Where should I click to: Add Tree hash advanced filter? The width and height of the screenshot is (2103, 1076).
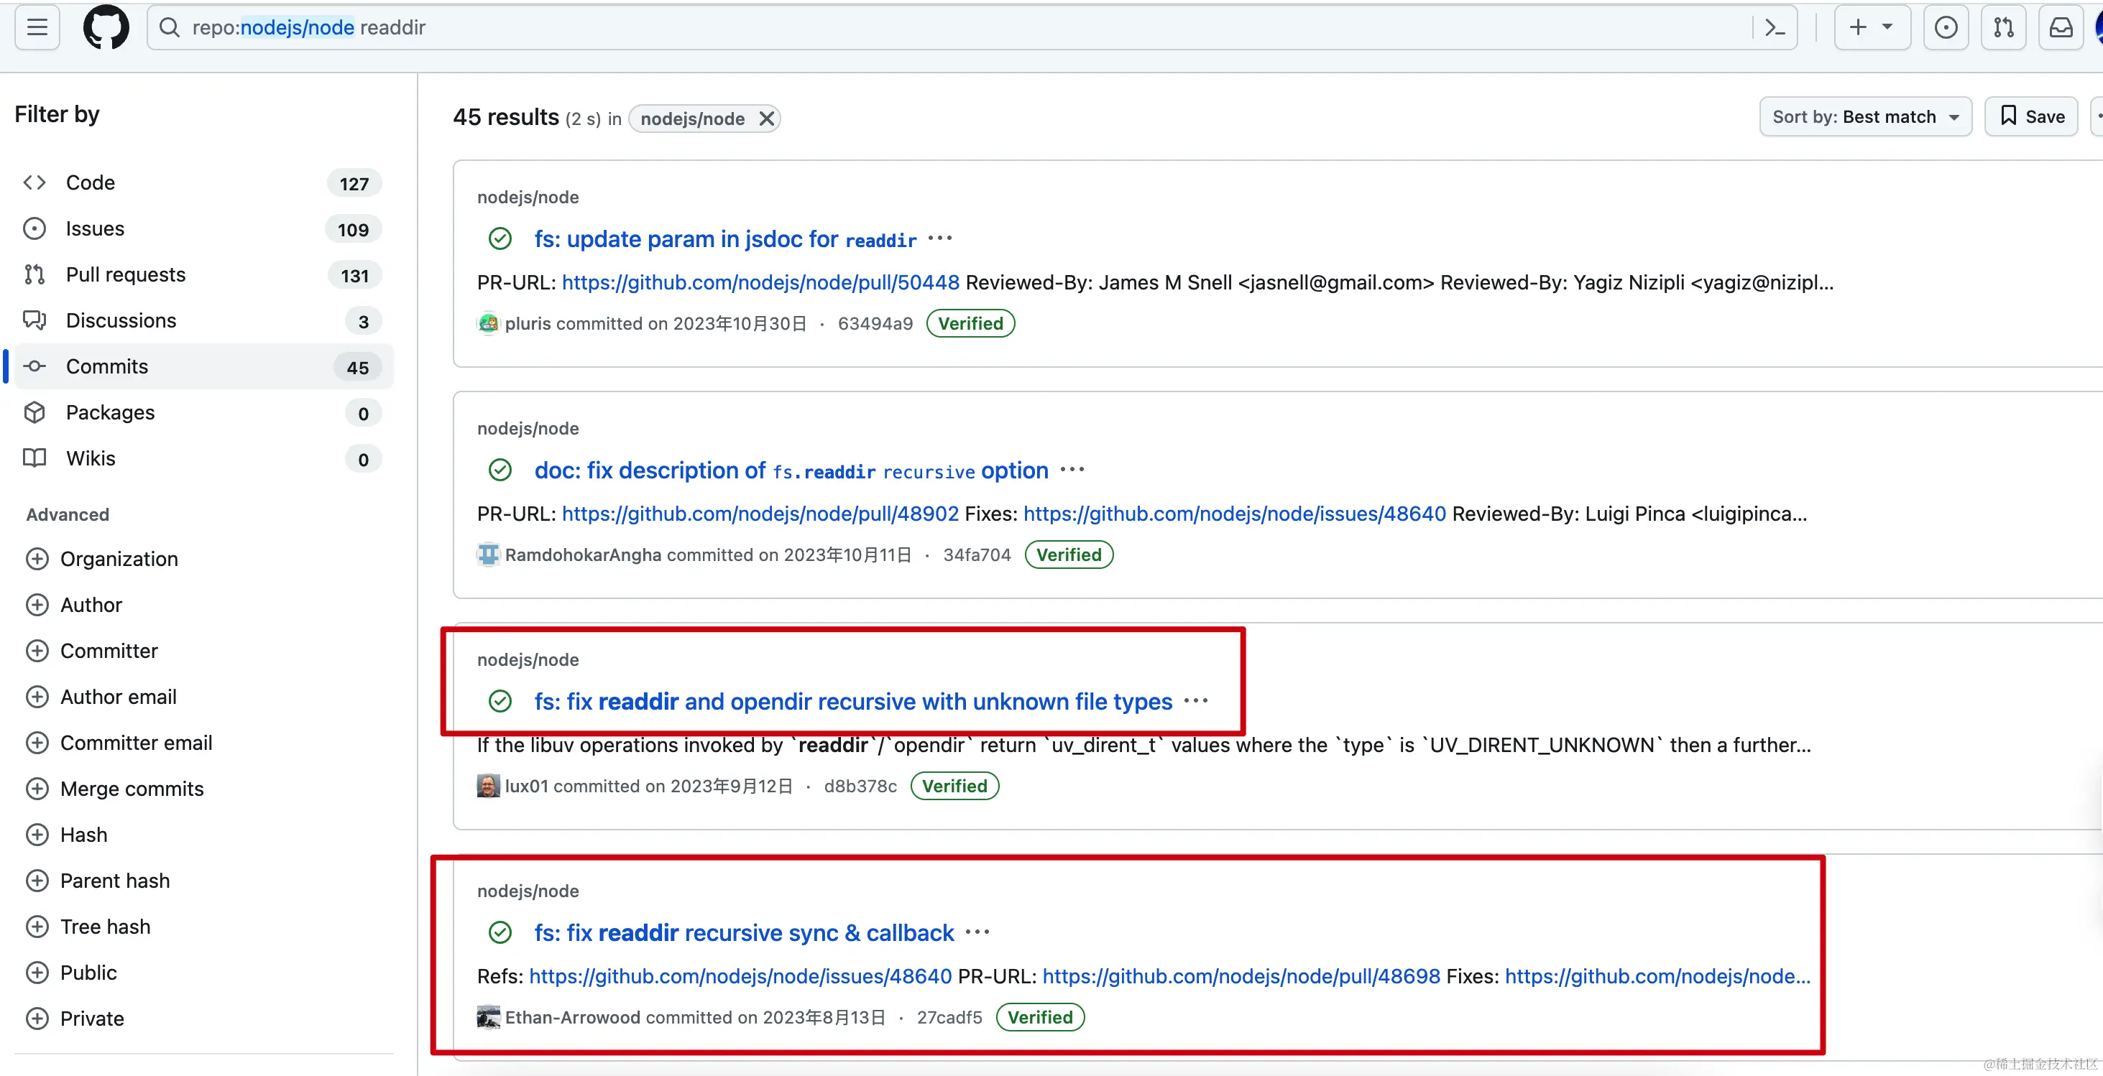pos(88,927)
